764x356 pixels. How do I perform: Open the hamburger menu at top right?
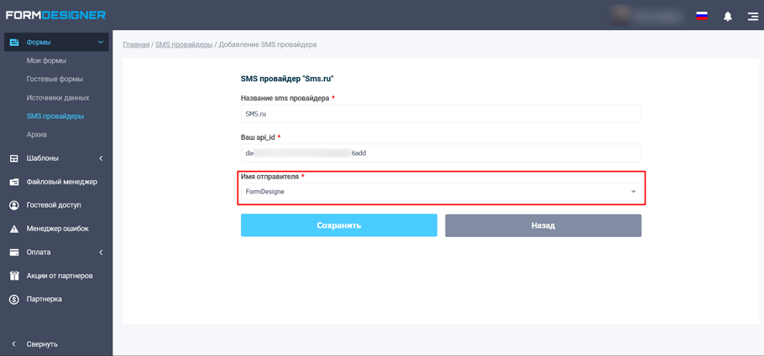[x=752, y=16]
